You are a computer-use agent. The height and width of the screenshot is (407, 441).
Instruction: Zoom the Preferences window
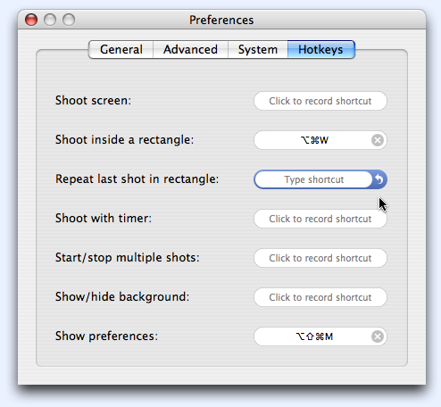point(69,20)
